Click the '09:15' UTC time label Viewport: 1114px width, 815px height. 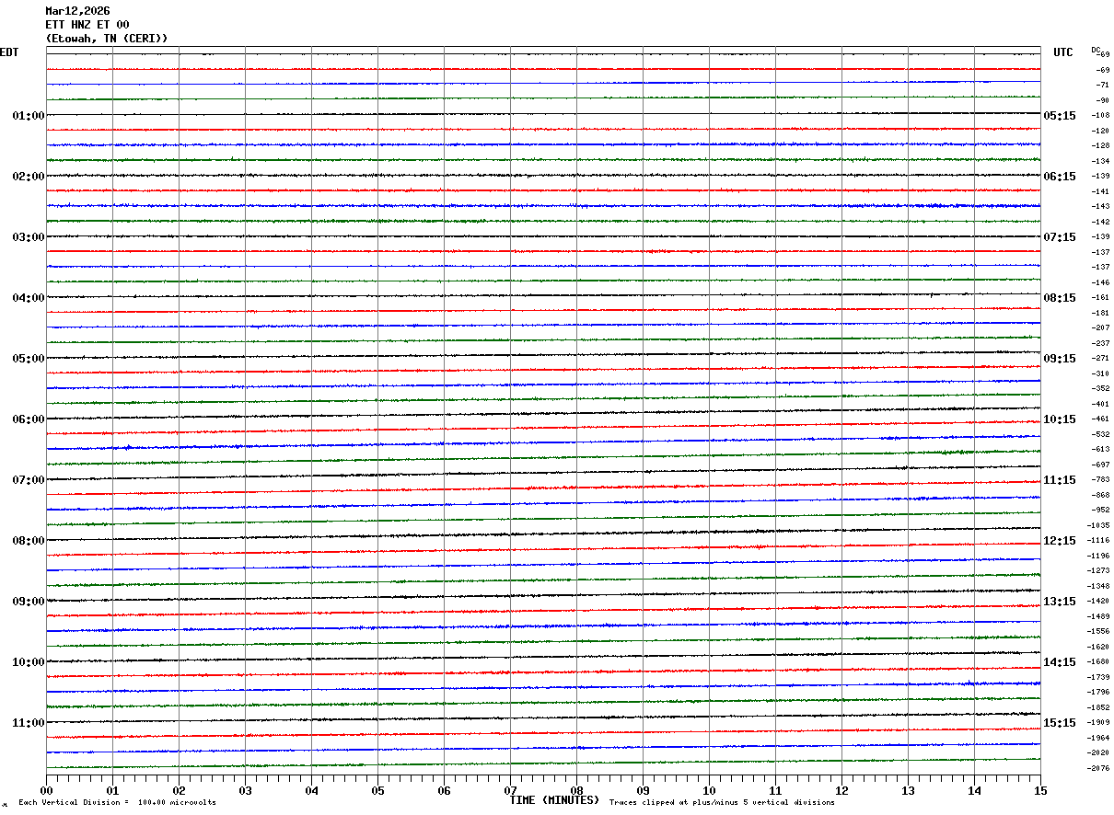(1060, 359)
